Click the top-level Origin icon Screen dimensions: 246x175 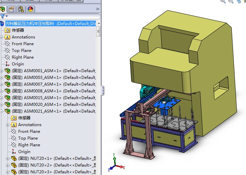(x=7, y=64)
